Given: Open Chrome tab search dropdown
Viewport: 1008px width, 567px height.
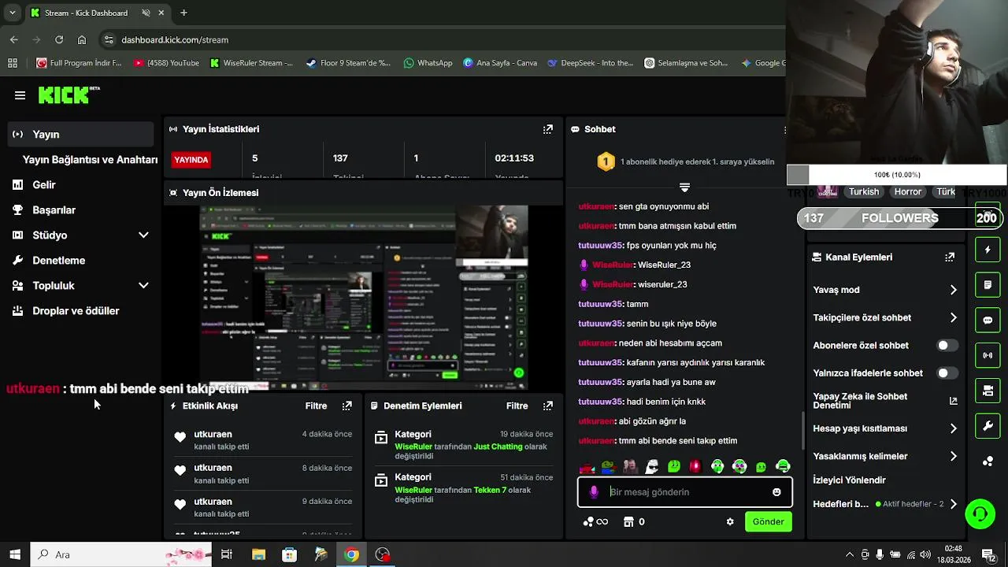Looking at the screenshot, I should point(12,13).
